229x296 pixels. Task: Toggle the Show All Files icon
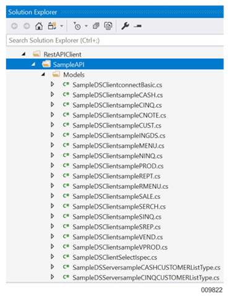[x=108, y=26]
